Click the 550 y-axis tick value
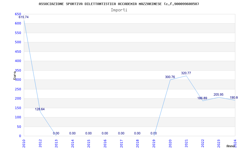238x149 pixels. point(18,33)
